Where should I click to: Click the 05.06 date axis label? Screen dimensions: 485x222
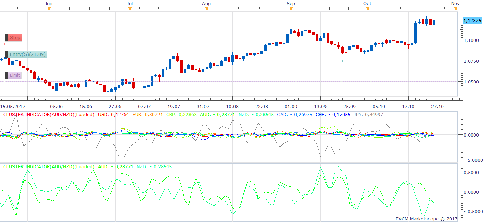(x=56, y=107)
